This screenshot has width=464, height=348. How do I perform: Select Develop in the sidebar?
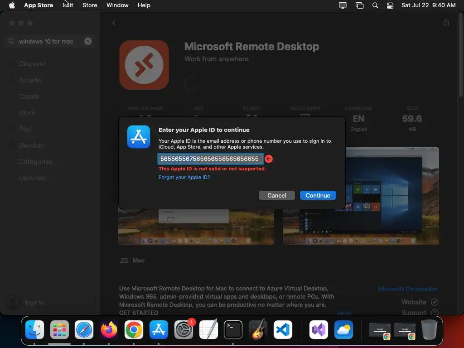click(32, 145)
